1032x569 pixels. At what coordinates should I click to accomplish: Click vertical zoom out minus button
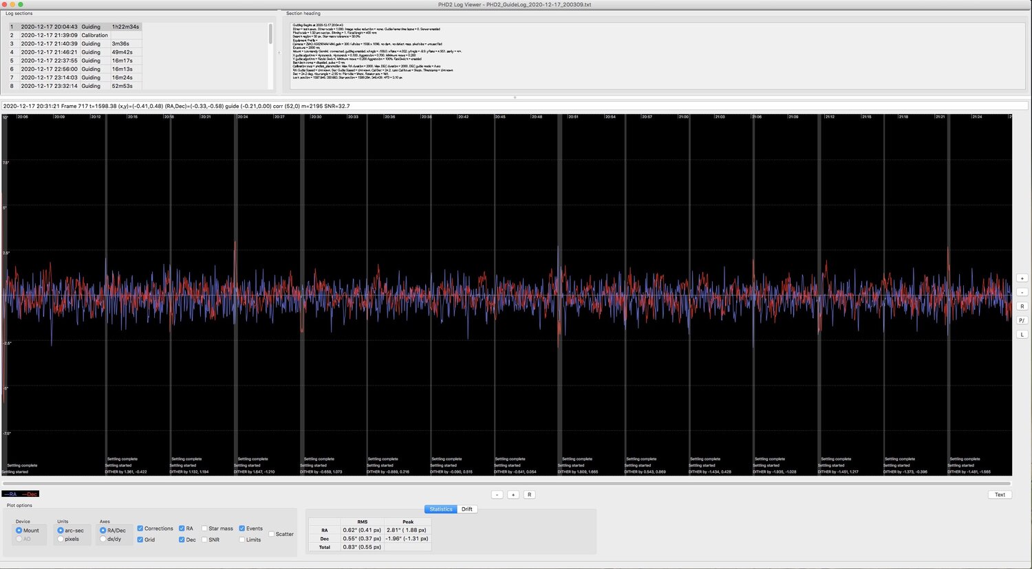click(x=1022, y=292)
